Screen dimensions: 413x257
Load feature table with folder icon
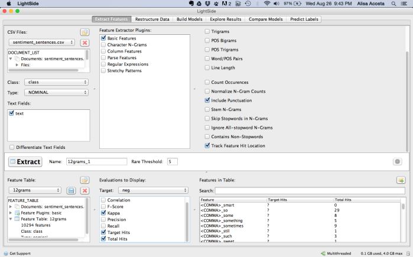tap(84, 180)
